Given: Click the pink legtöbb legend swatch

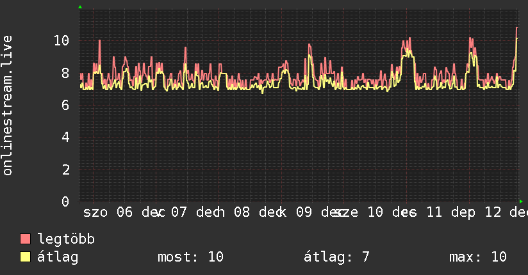Looking at the screenshot, I should point(25,239).
